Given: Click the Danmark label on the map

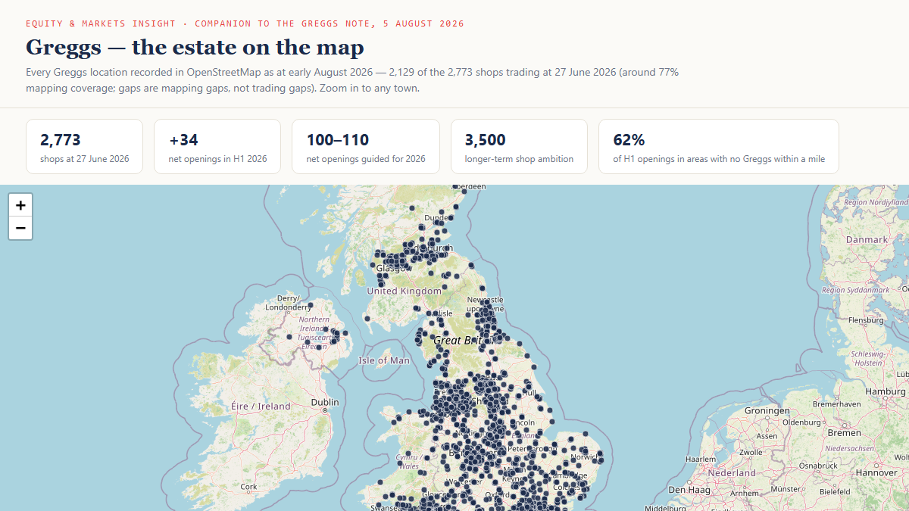Looking at the screenshot, I should 867,239.
